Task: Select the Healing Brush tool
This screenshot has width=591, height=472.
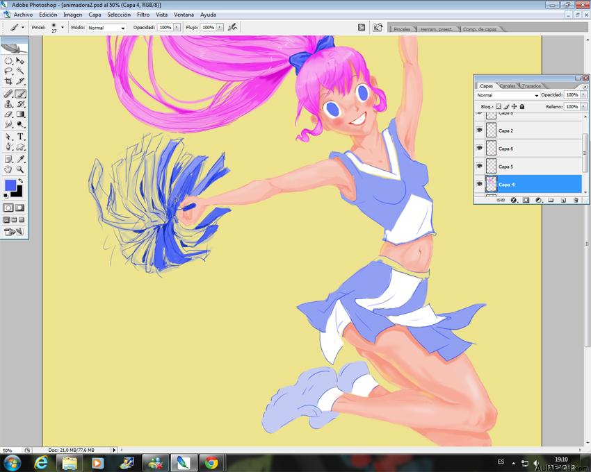Action: 8,94
